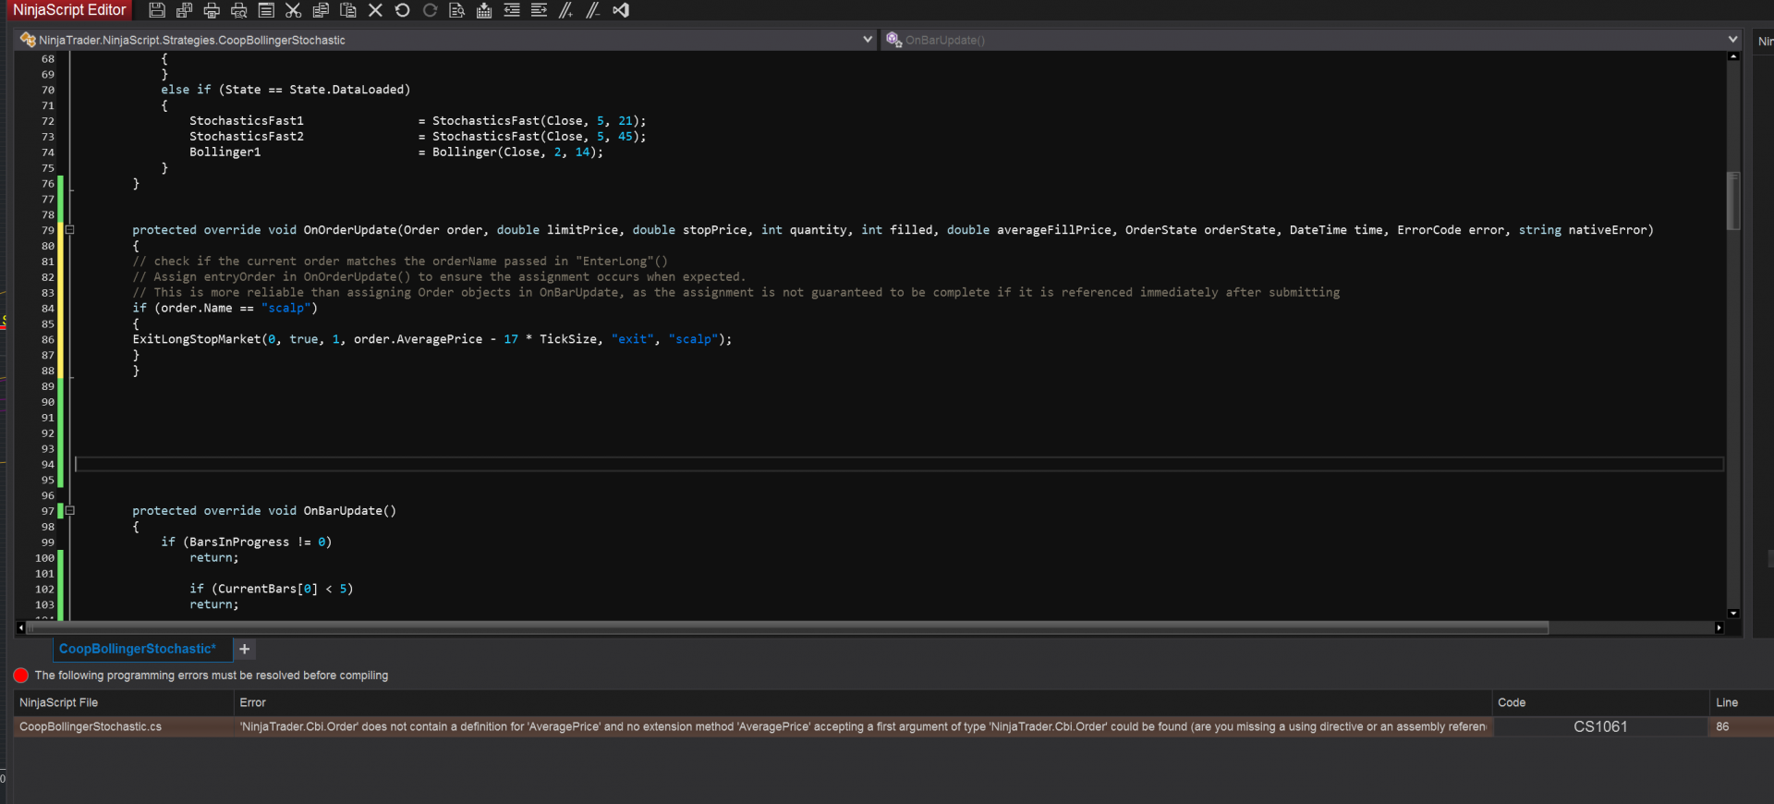Click 'StochasticsFast(Close, 5, 45);' code
This screenshot has height=804, width=1774.
(540, 137)
